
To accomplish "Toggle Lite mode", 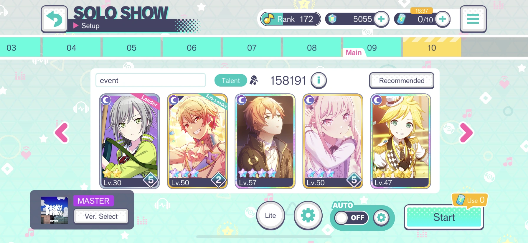I will click(270, 216).
